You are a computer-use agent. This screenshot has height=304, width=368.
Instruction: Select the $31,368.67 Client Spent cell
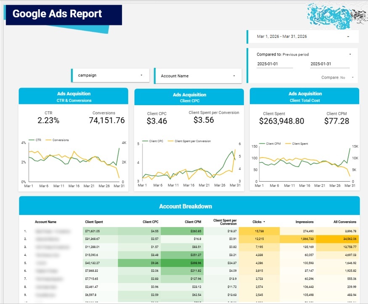pos(100,239)
